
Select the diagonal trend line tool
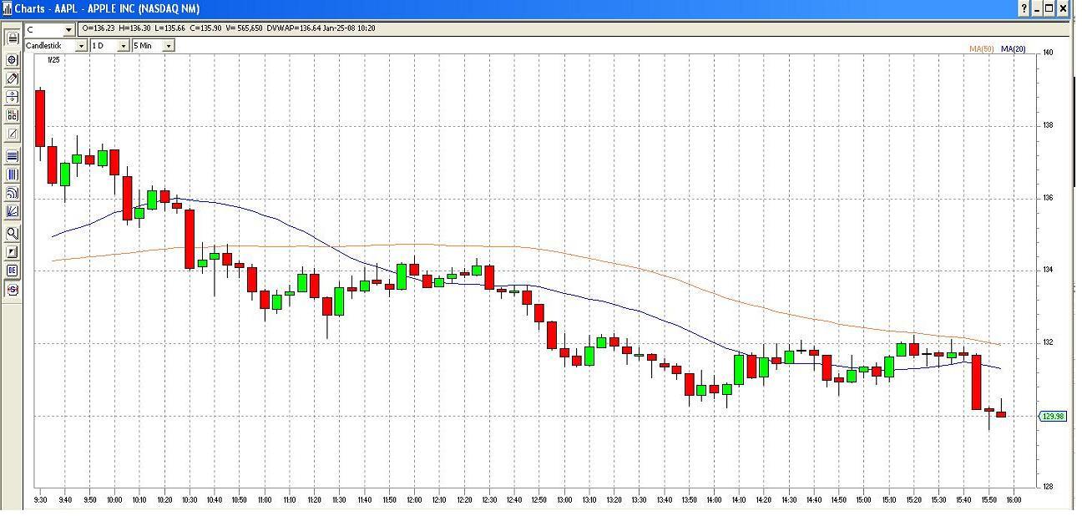click(13, 134)
